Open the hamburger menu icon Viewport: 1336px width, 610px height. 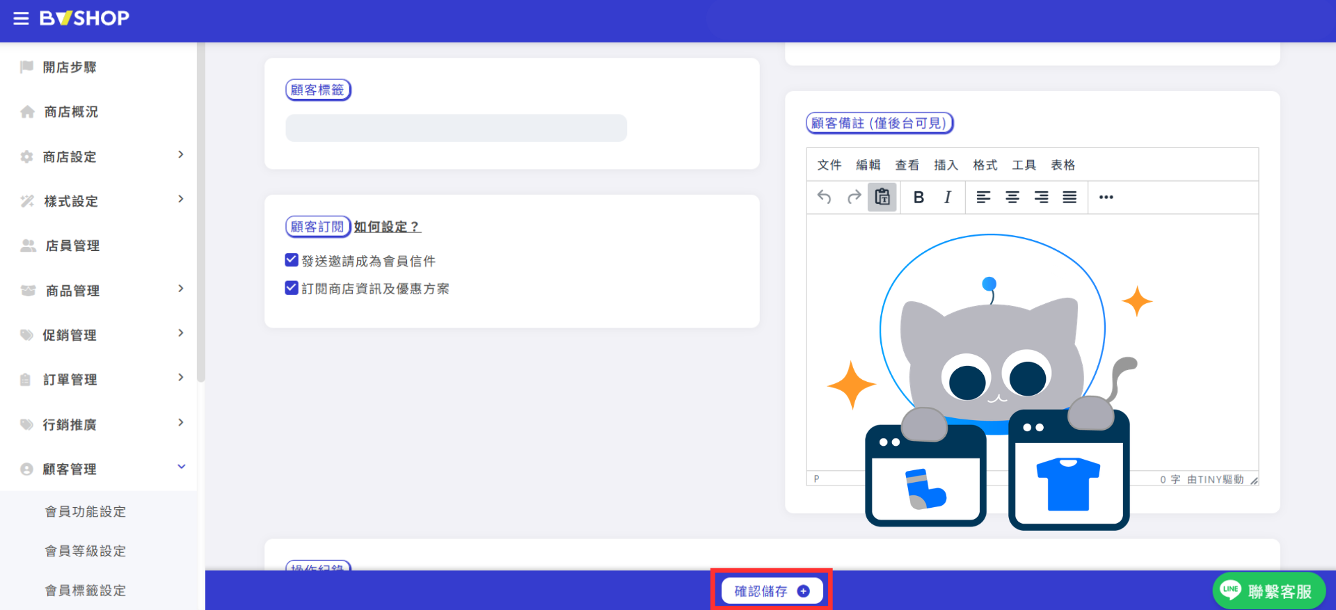(x=22, y=18)
